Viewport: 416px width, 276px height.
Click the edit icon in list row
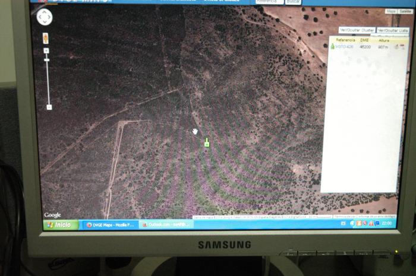pos(396,47)
